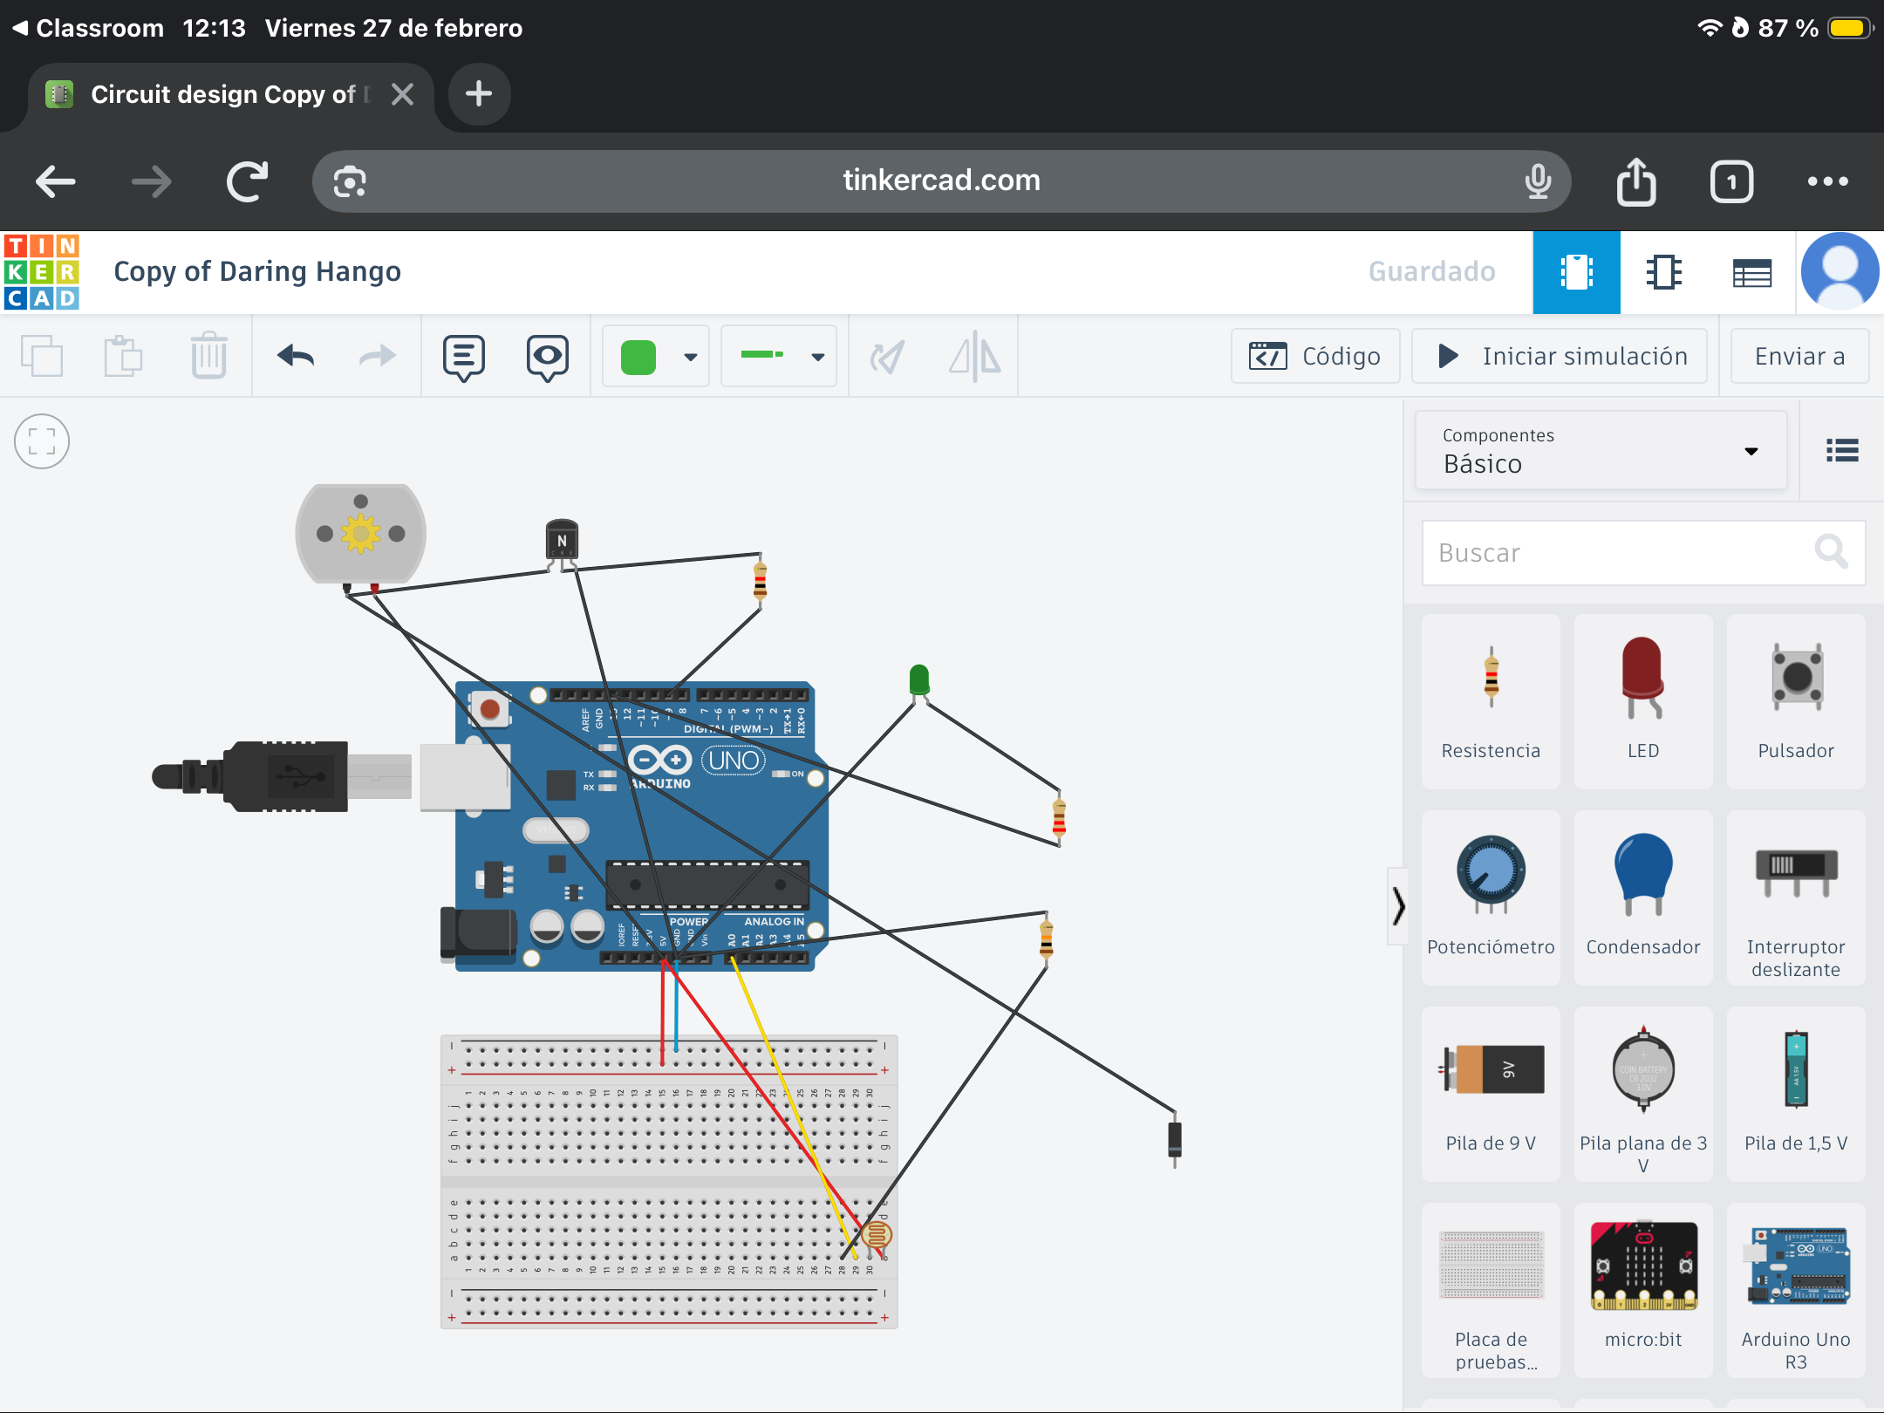1884x1413 pixels.
Task: Open the wire type dropdown arrow
Action: pyautogui.click(x=817, y=357)
